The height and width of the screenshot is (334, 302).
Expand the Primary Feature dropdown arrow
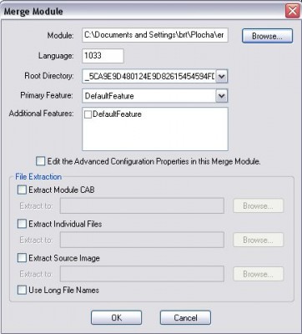(222, 96)
